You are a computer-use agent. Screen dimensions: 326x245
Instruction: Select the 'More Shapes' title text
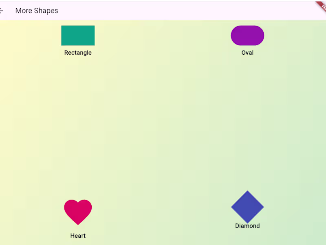pos(36,11)
